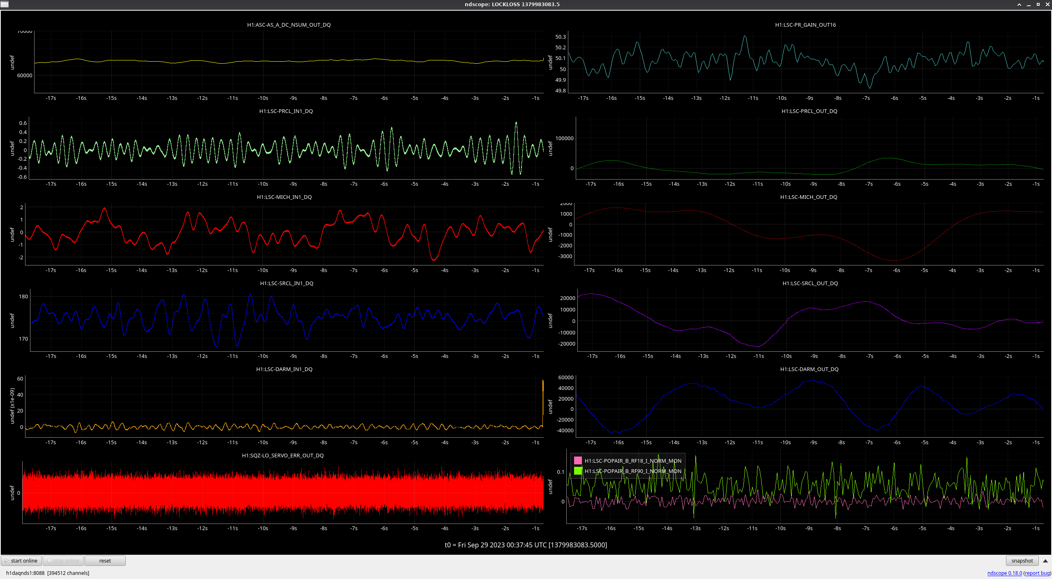The image size is (1052, 579).
Task: Open the window menu icon in title bar
Action: tap(5, 4)
